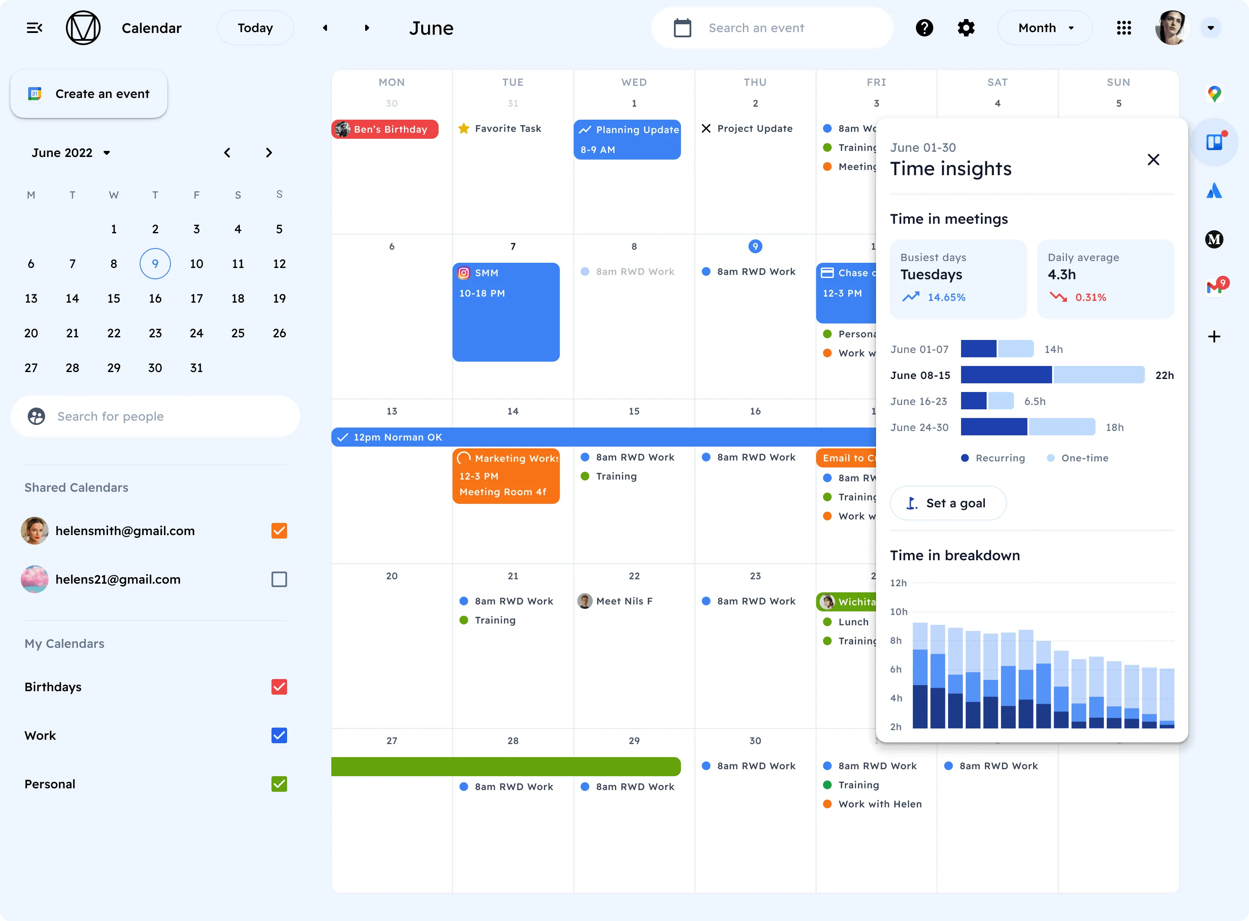Viewport: 1249px width, 921px height.
Task: Click the plus icon to add an app
Action: click(x=1214, y=336)
